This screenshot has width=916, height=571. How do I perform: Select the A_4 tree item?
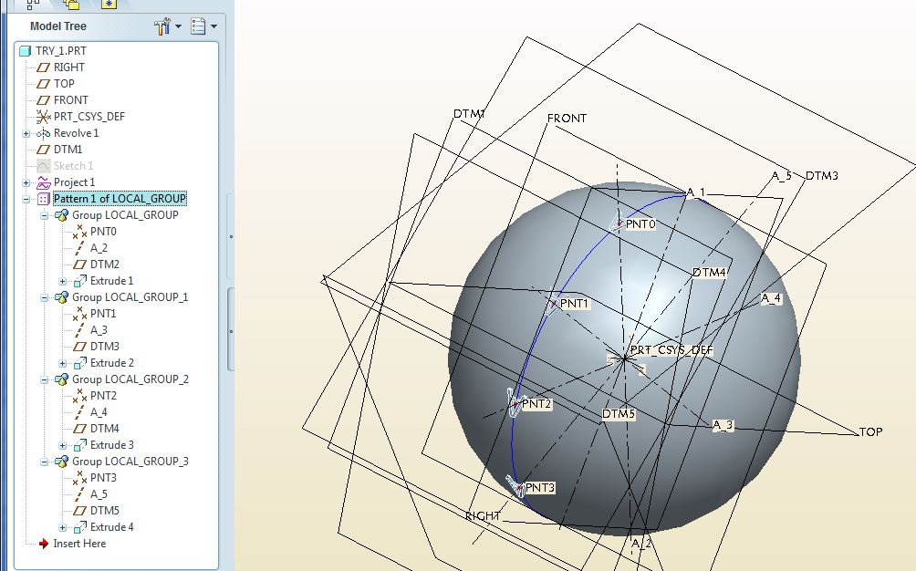pos(99,412)
